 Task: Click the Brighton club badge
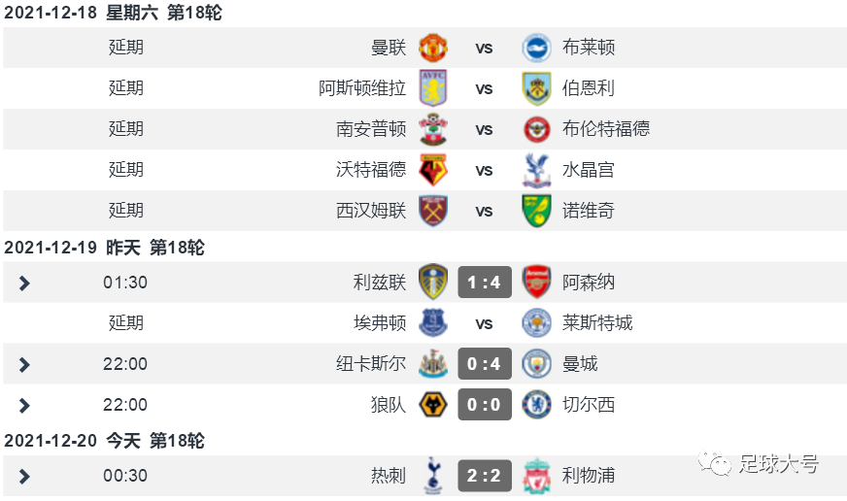(537, 48)
